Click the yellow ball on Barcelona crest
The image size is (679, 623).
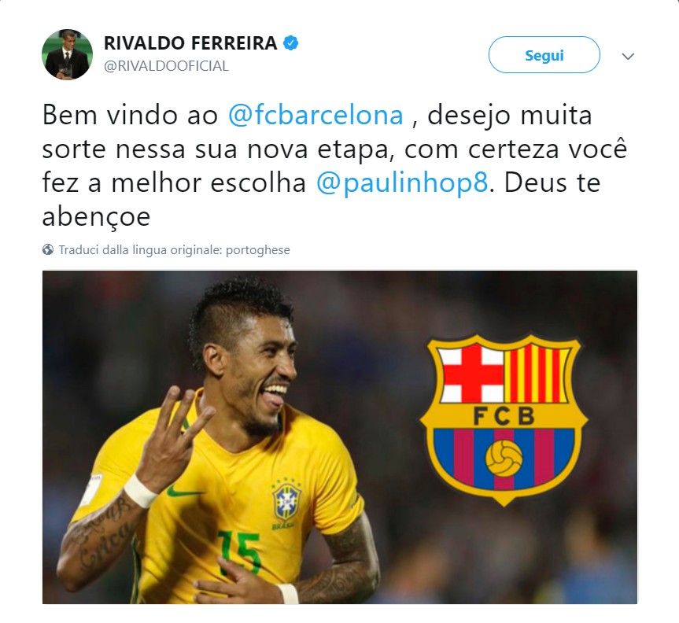[x=504, y=458]
